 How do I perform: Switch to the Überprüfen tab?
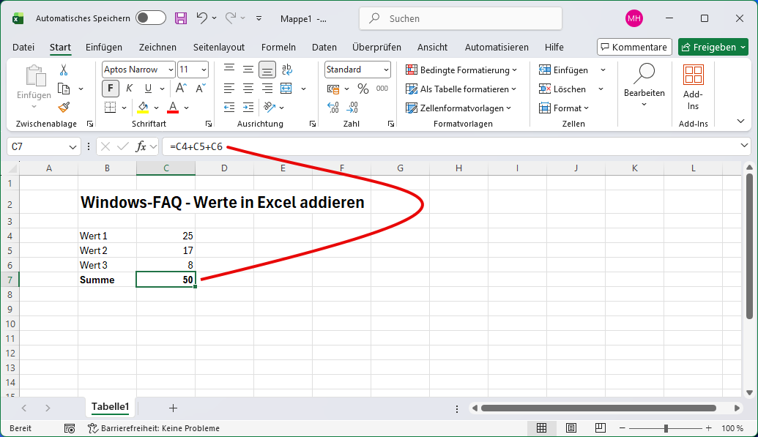pos(376,47)
